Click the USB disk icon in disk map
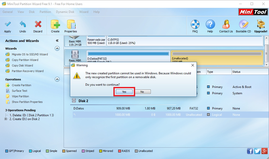The width and height of the screenshot is (269, 159). tap(75, 54)
